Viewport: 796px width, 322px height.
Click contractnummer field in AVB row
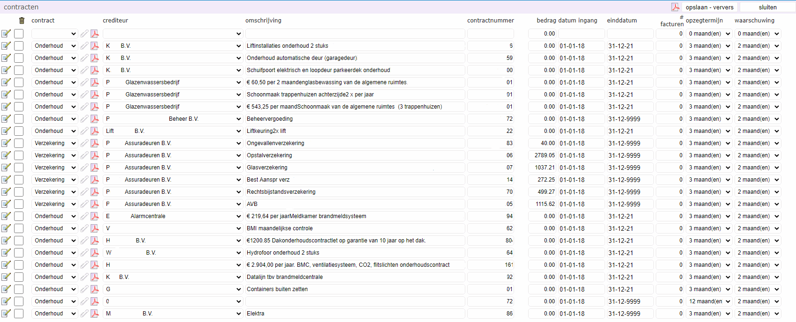[x=491, y=204]
